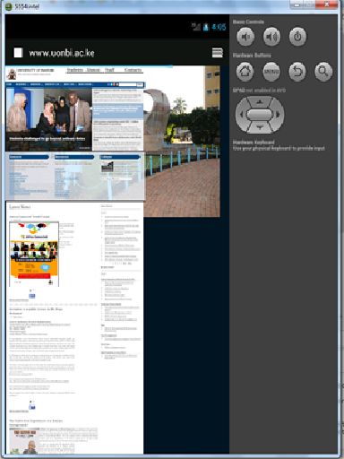Tap the hardware Back button
This screenshot has width=344, height=459.
tap(297, 72)
